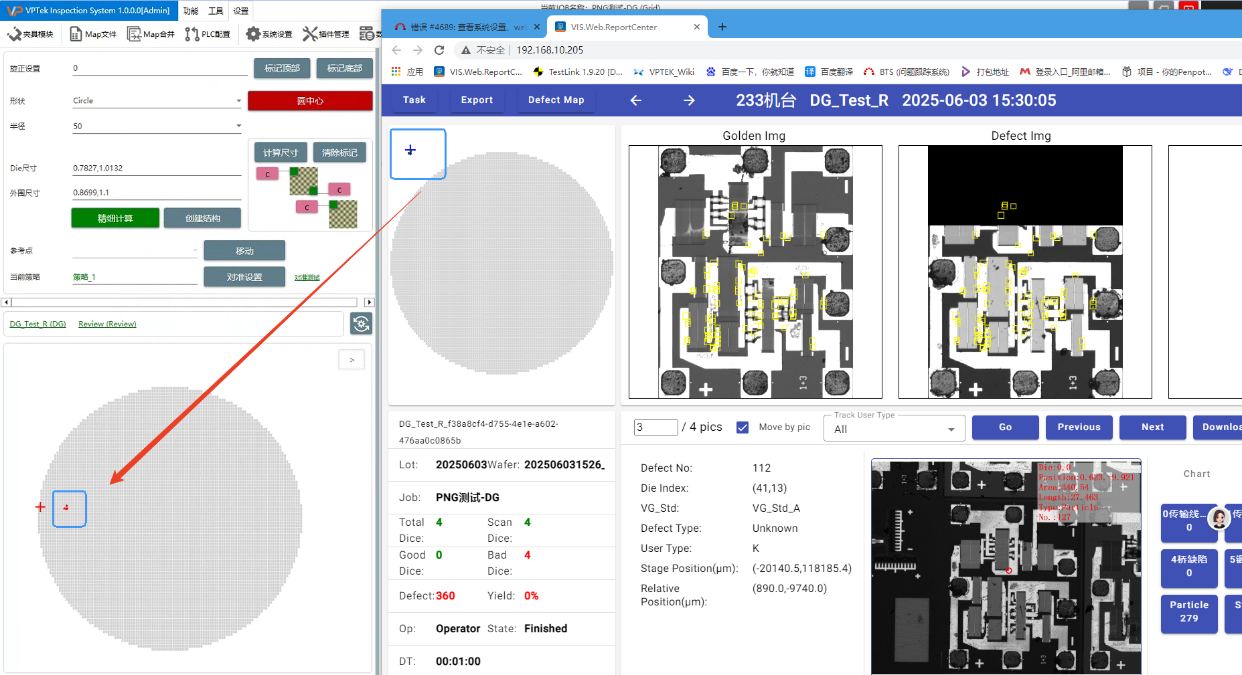The height and width of the screenshot is (675, 1242).
Task: Open a new browser tab with plus icon
Action: (722, 27)
